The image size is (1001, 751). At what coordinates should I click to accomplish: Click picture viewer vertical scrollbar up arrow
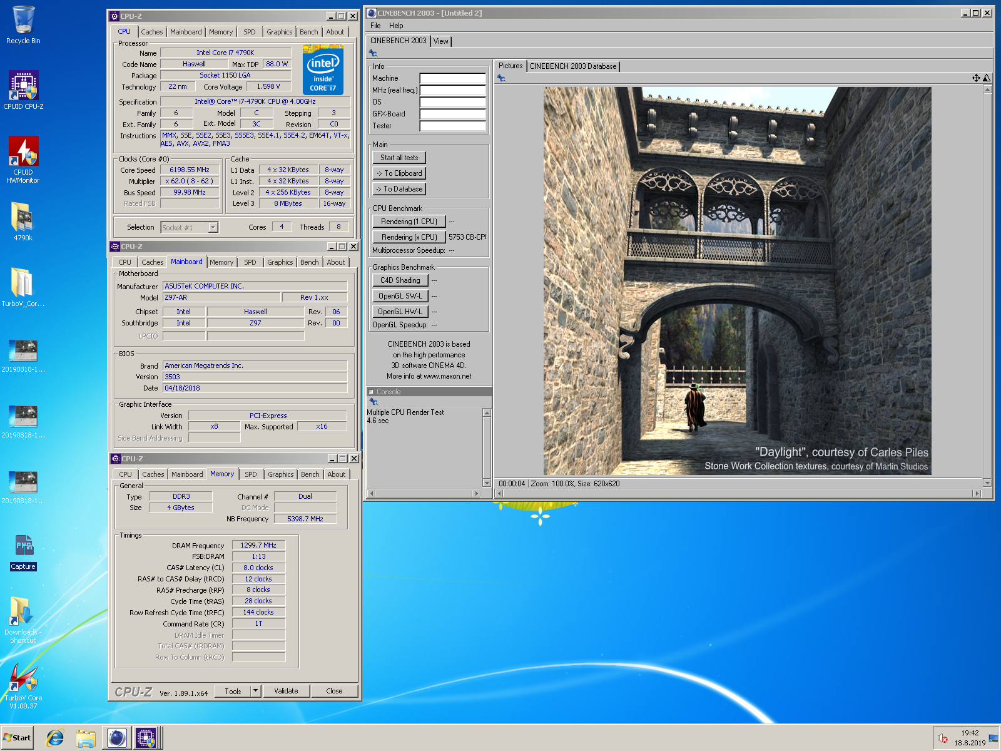(x=988, y=89)
